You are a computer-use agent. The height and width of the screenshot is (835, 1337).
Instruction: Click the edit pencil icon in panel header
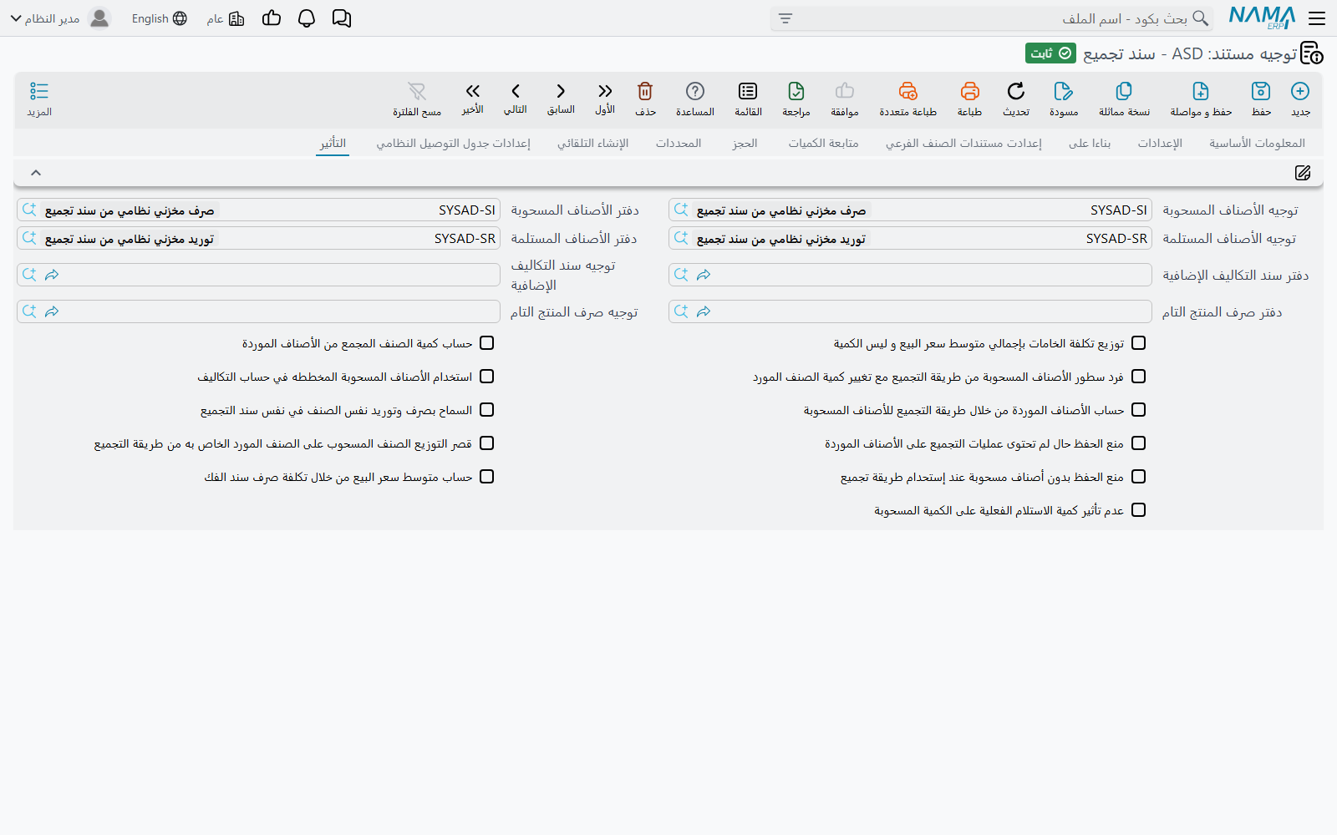[1303, 173]
